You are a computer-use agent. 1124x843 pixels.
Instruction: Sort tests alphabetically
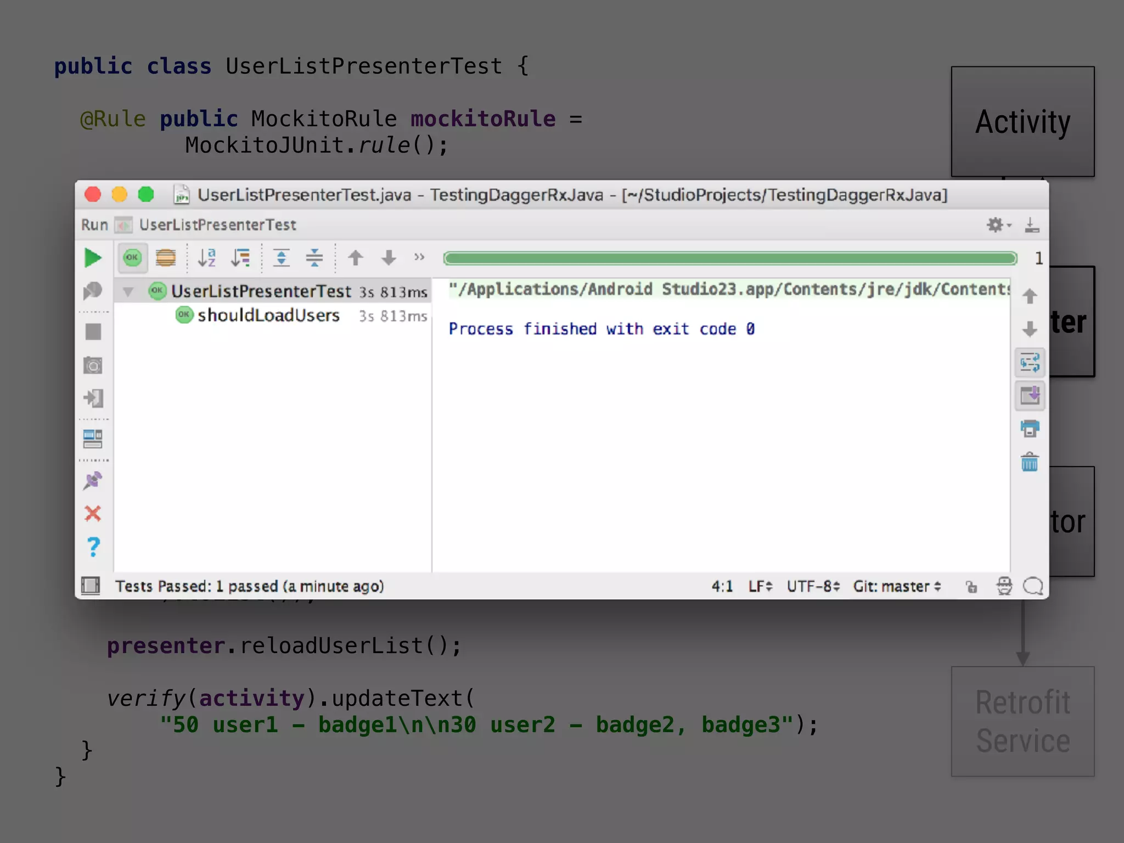206,257
